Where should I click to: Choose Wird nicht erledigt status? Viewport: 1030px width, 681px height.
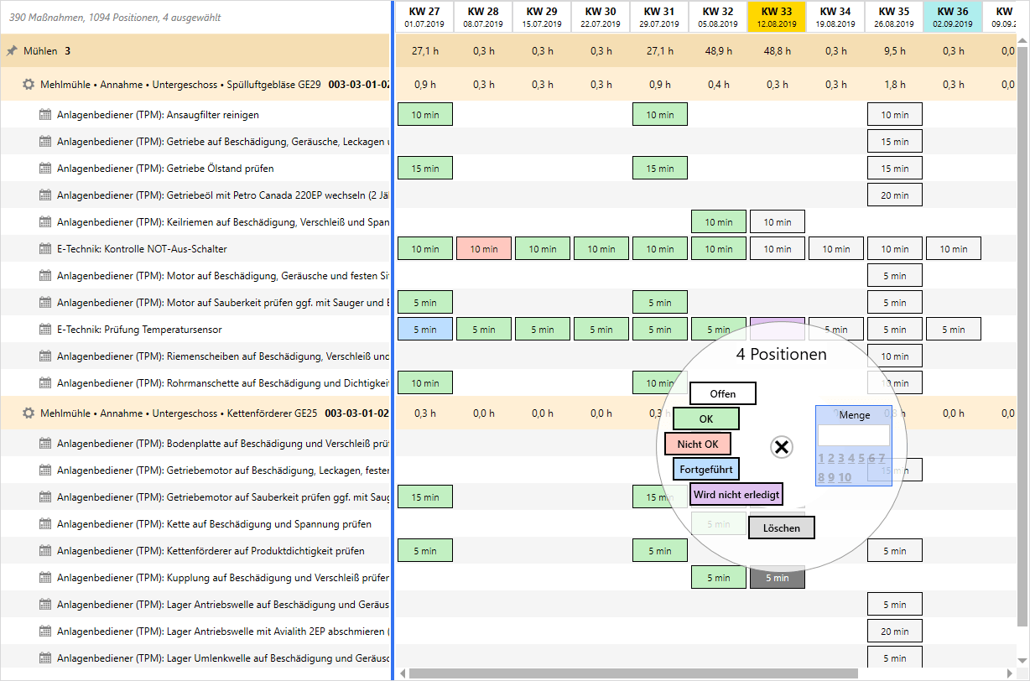(736, 494)
